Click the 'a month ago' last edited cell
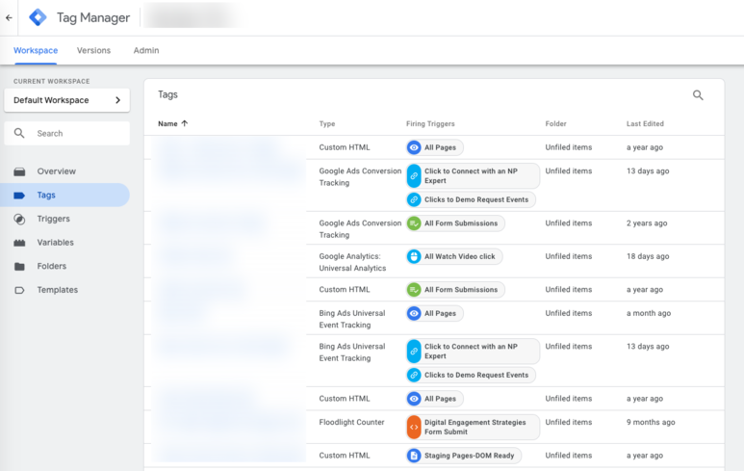This screenshot has height=471, width=744. pos(649,313)
